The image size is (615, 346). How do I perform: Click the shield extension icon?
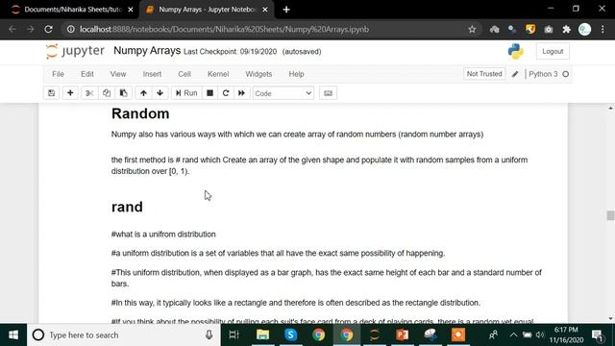[530, 29]
